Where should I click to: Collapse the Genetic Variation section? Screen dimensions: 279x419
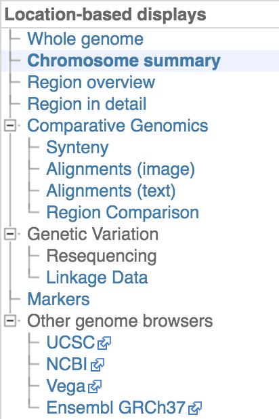10,234
